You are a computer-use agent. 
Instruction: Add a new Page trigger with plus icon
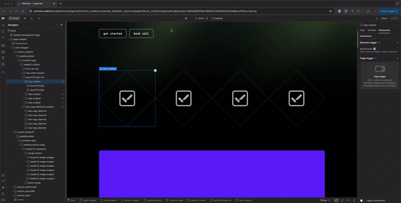coord(397,58)
